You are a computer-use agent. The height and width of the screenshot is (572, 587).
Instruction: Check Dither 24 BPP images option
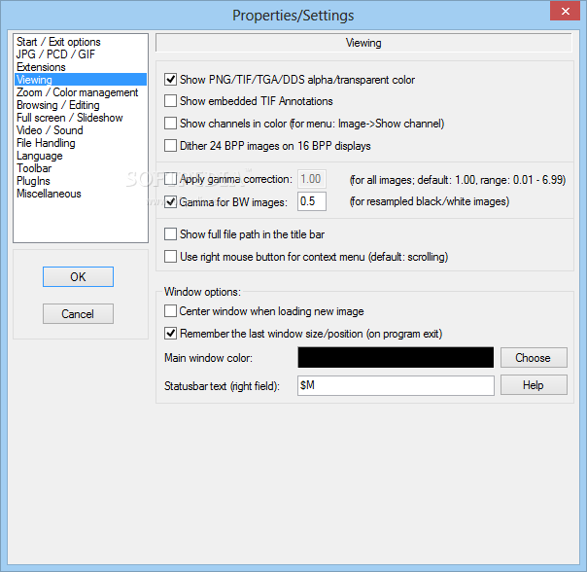(x=170, y=146)
